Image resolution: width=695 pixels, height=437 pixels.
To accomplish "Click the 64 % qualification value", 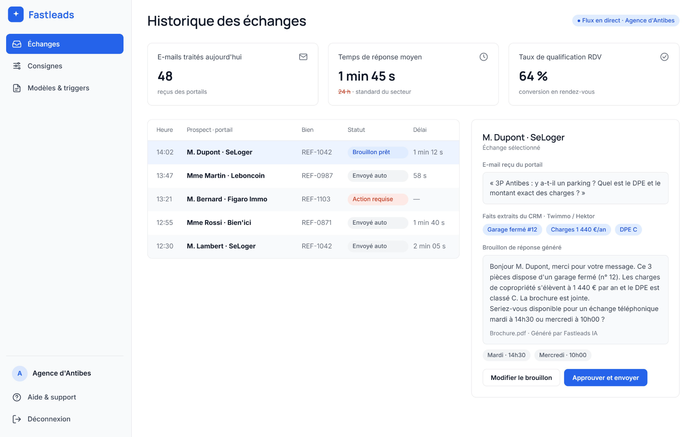I will (533, 76).
